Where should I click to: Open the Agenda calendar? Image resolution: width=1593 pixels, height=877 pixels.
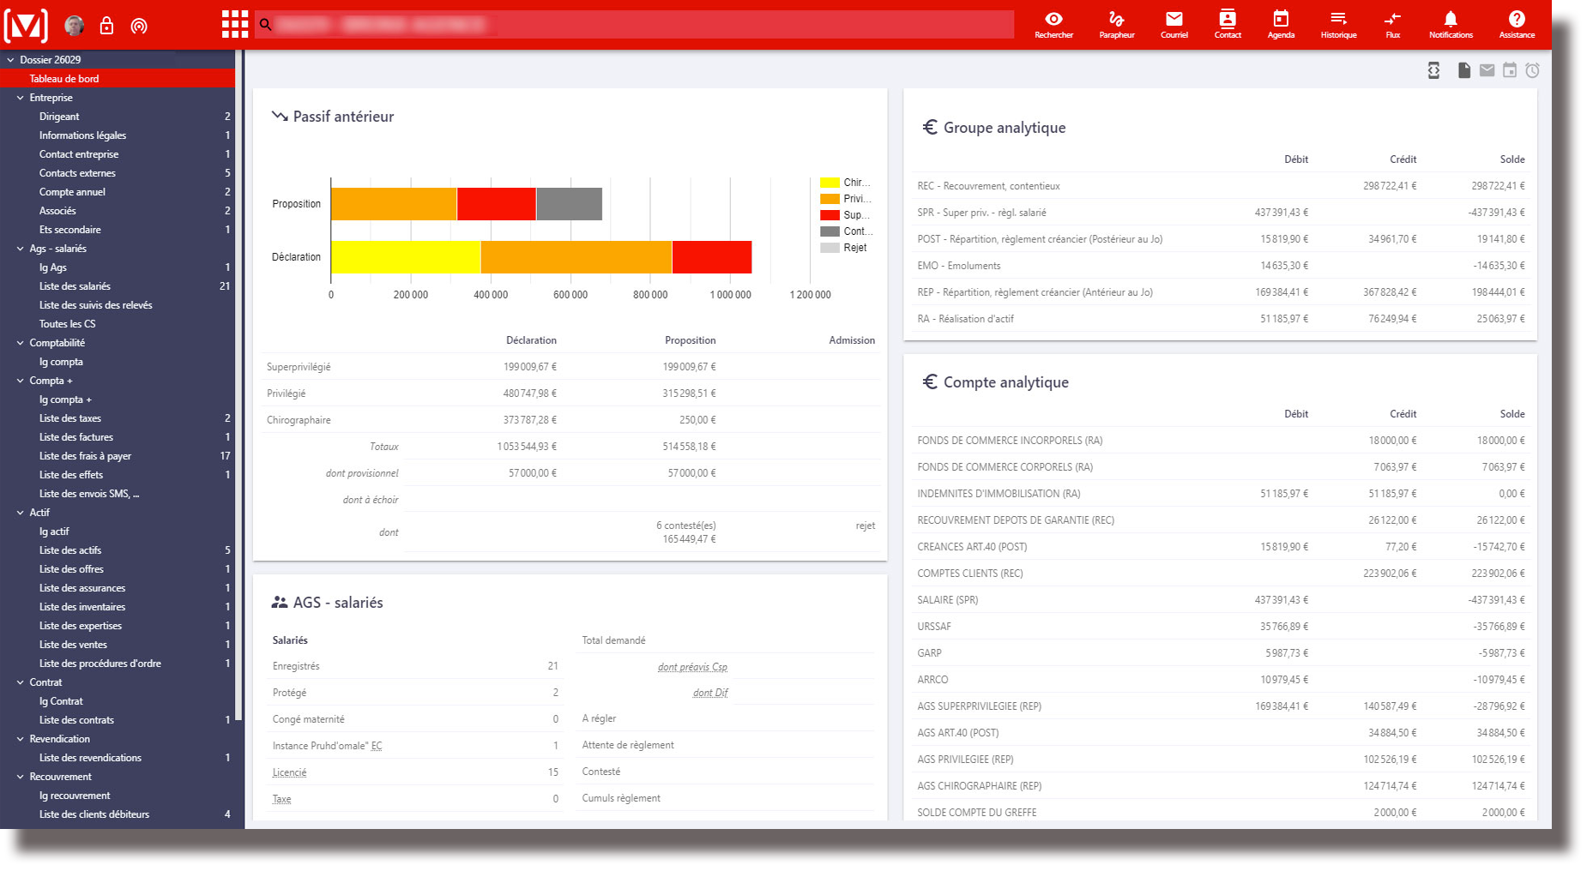(1280, 24)
